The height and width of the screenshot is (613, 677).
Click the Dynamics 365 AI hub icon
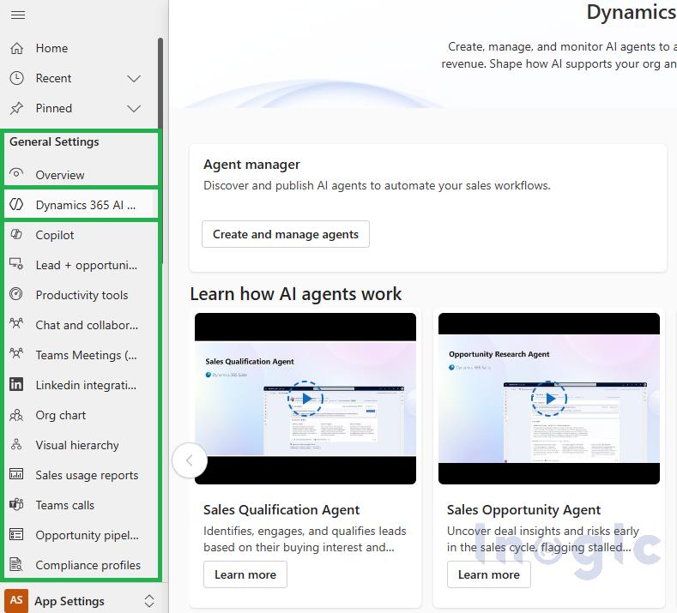[16, 205]
